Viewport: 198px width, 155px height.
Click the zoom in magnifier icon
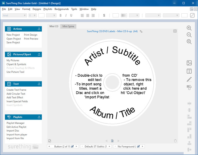(189, 28)
